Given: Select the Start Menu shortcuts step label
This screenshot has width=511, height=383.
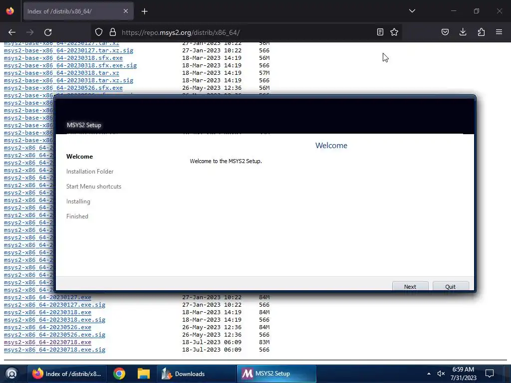Looking at the screenshot, I should click(94, 187).
